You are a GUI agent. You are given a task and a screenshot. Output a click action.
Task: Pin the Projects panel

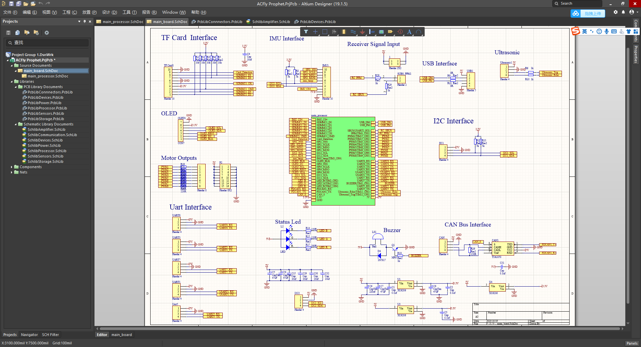point(84,21)
